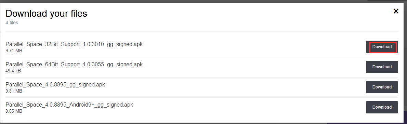Click the 9.65 MB size label

[x=14, y=111]
